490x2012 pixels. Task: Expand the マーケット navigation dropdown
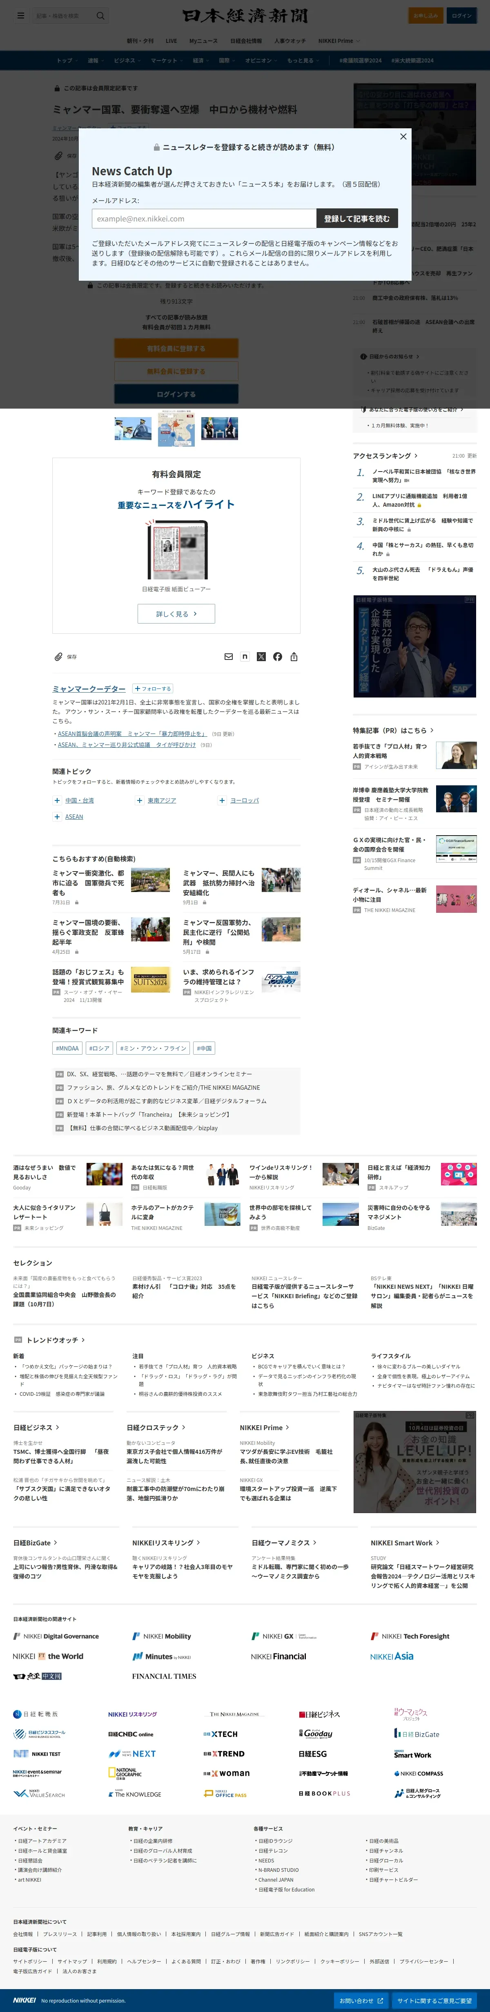point(167,60)
